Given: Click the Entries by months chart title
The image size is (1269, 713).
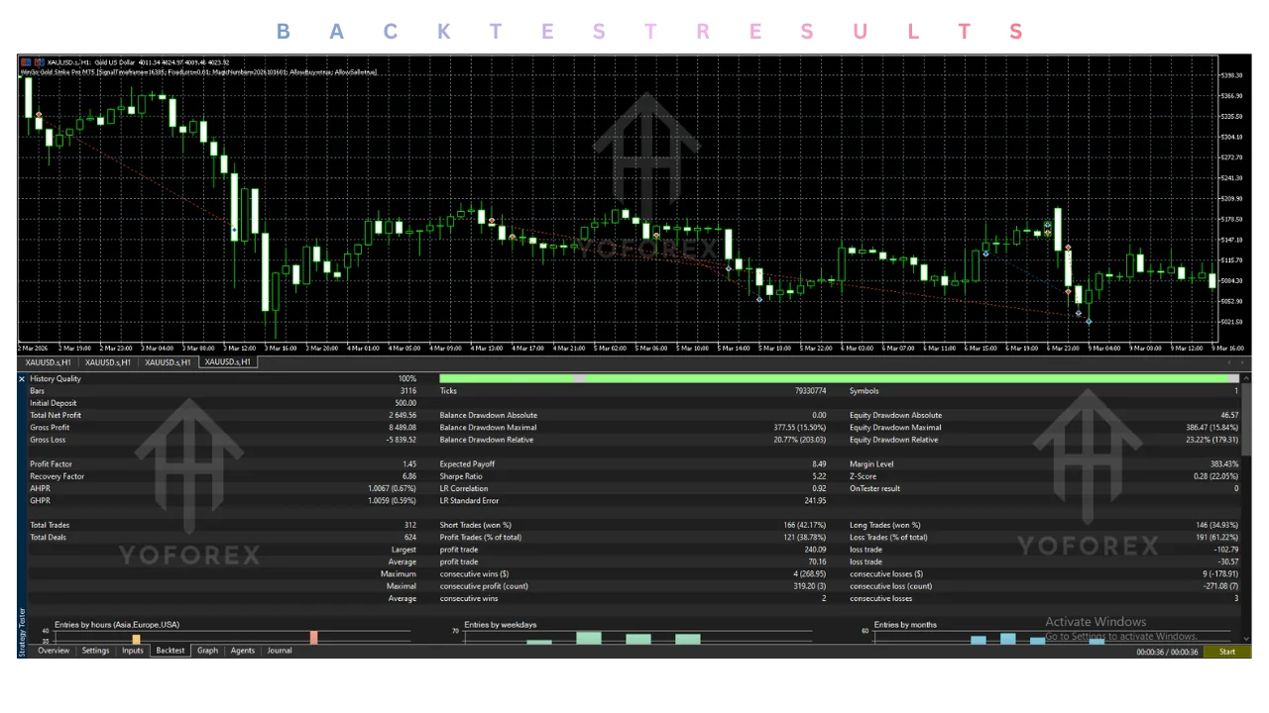Looking at the screenshot, I should [x=905, y=625].
